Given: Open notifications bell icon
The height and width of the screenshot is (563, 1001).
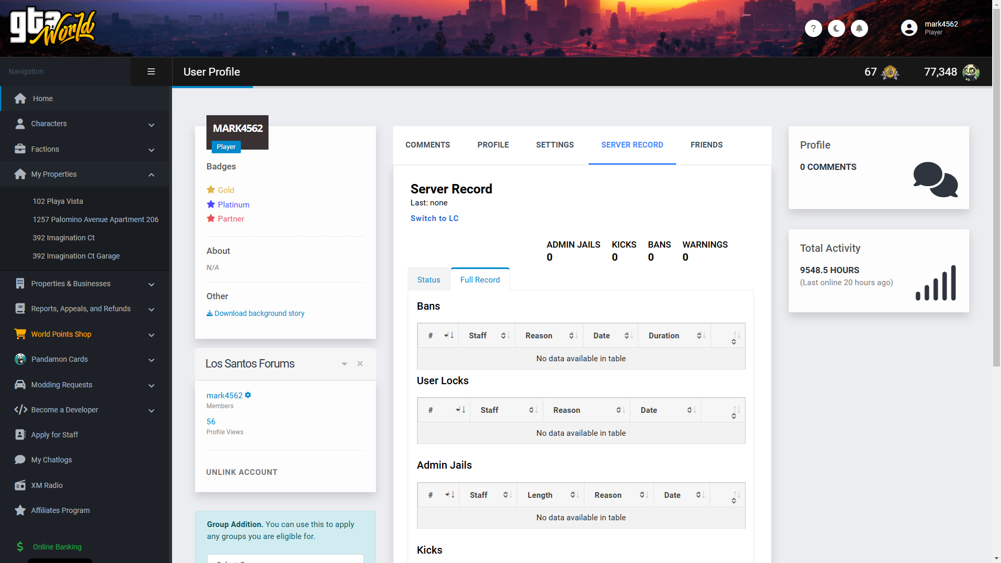Looking at the screenshot, I should tap(859, 28).
